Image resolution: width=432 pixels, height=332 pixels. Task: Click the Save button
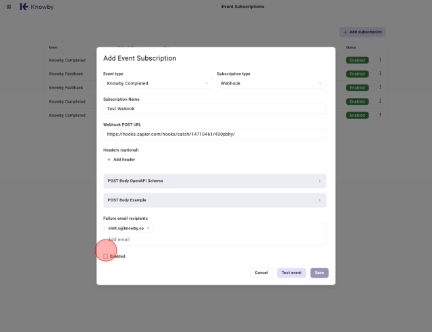[x=319, y=272]
